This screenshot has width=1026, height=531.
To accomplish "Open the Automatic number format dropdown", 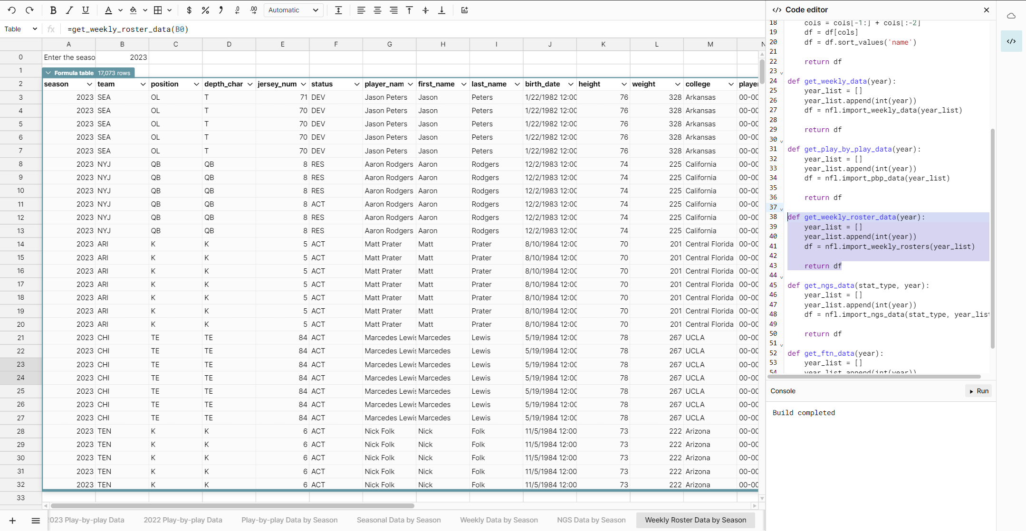I will [x=293, y=10].
